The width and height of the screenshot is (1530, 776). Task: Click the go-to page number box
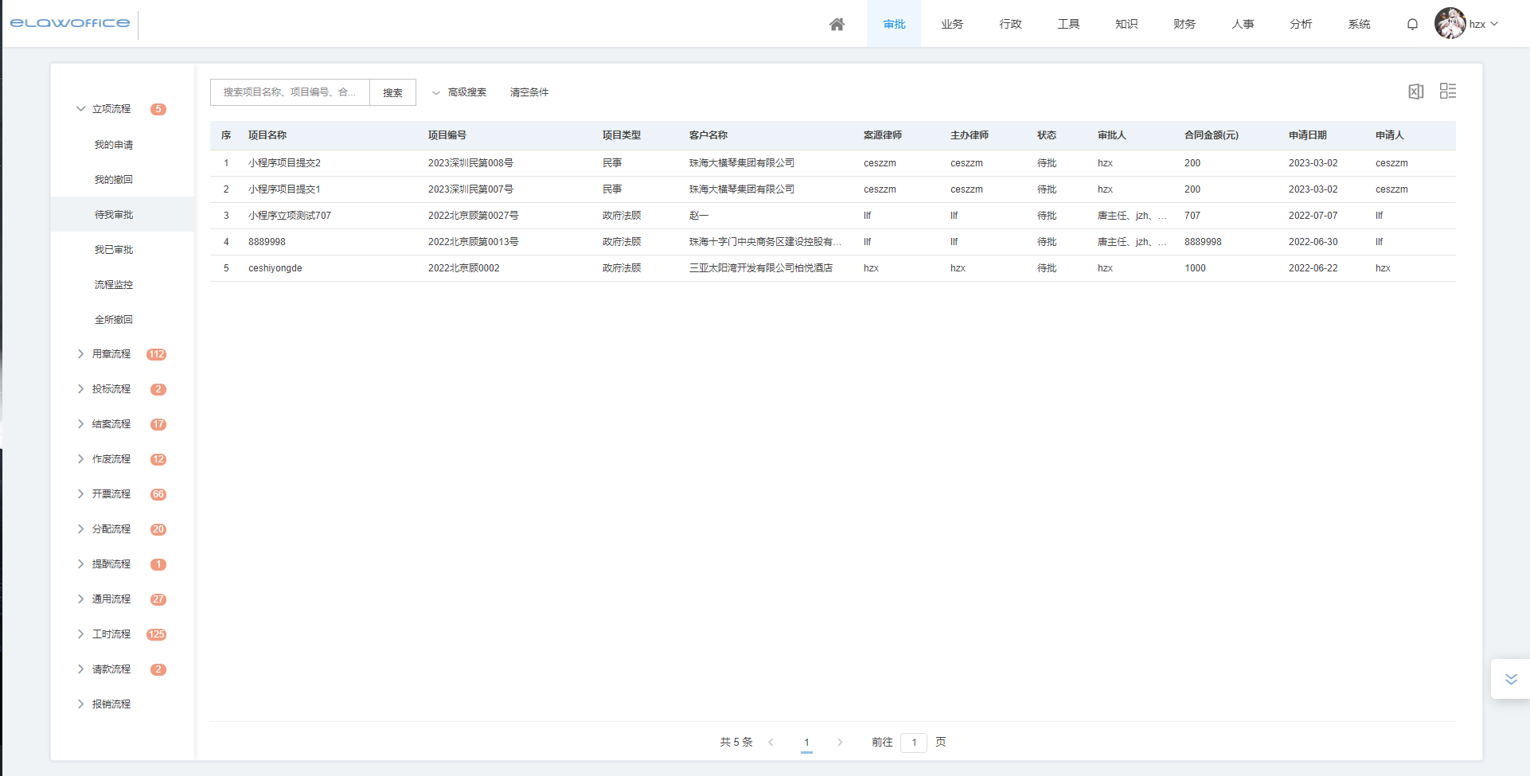pos(914,742)
